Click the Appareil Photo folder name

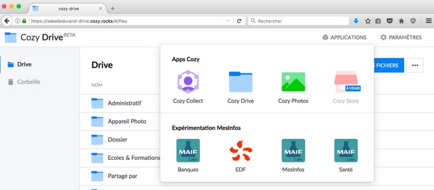coord(127,121)
